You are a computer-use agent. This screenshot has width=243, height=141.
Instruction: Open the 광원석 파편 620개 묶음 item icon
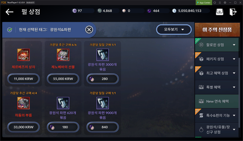63,103
